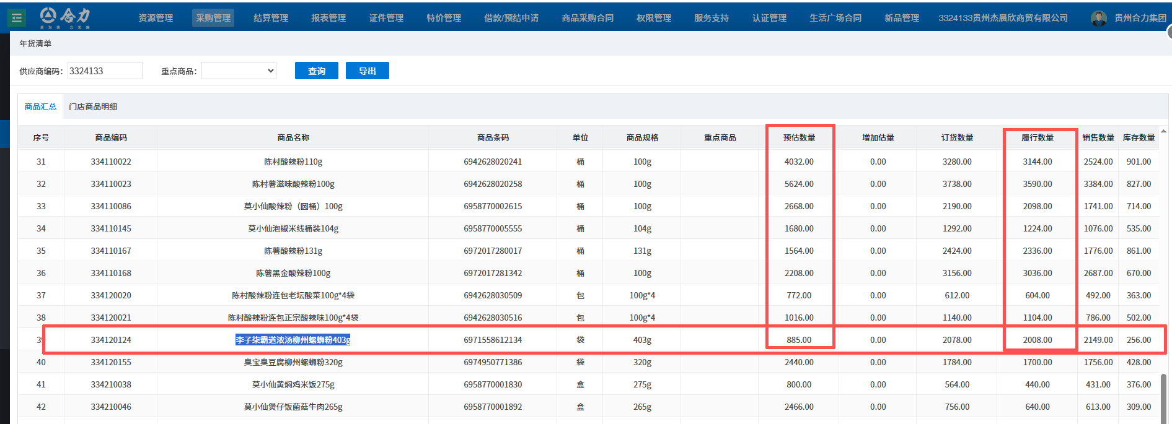Click the 预估数量 column header
The width and height of the screenshot is (1172, 424).
point(799,137)
